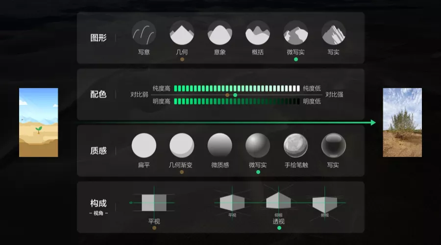The width and height of the screenshot is (441, 245).
Task: Select first perspective box labeled 平视 under 透视
Action: click(x=232, y=202)
